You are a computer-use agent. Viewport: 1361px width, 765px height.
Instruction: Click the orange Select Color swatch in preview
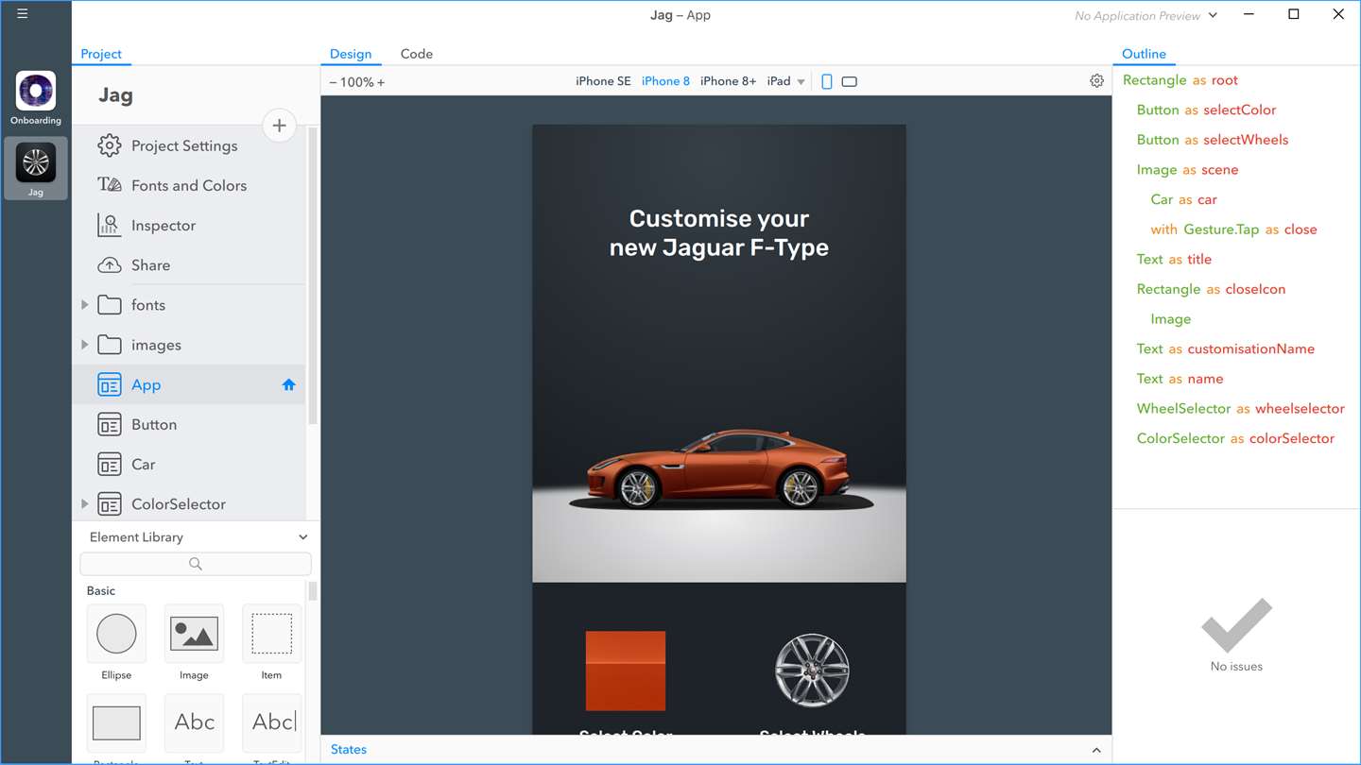pos(626,671)
